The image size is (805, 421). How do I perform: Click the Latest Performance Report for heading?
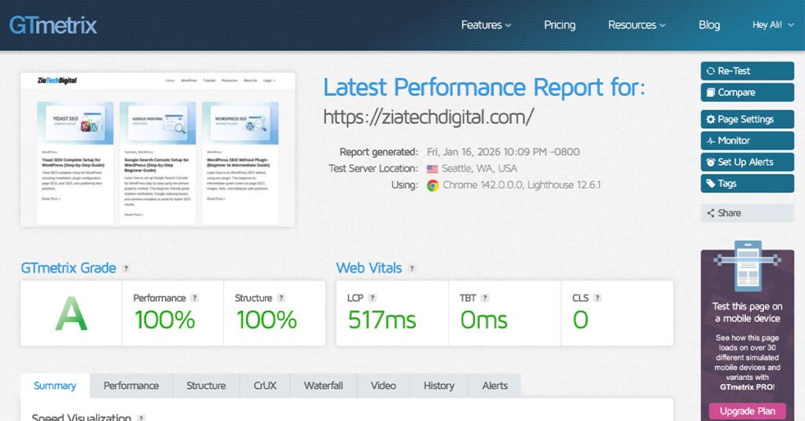click(x=484, y=88)
